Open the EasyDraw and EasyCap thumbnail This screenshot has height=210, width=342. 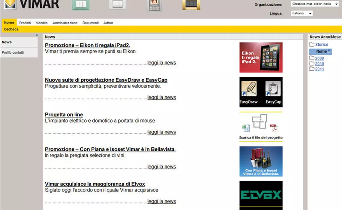261,92
